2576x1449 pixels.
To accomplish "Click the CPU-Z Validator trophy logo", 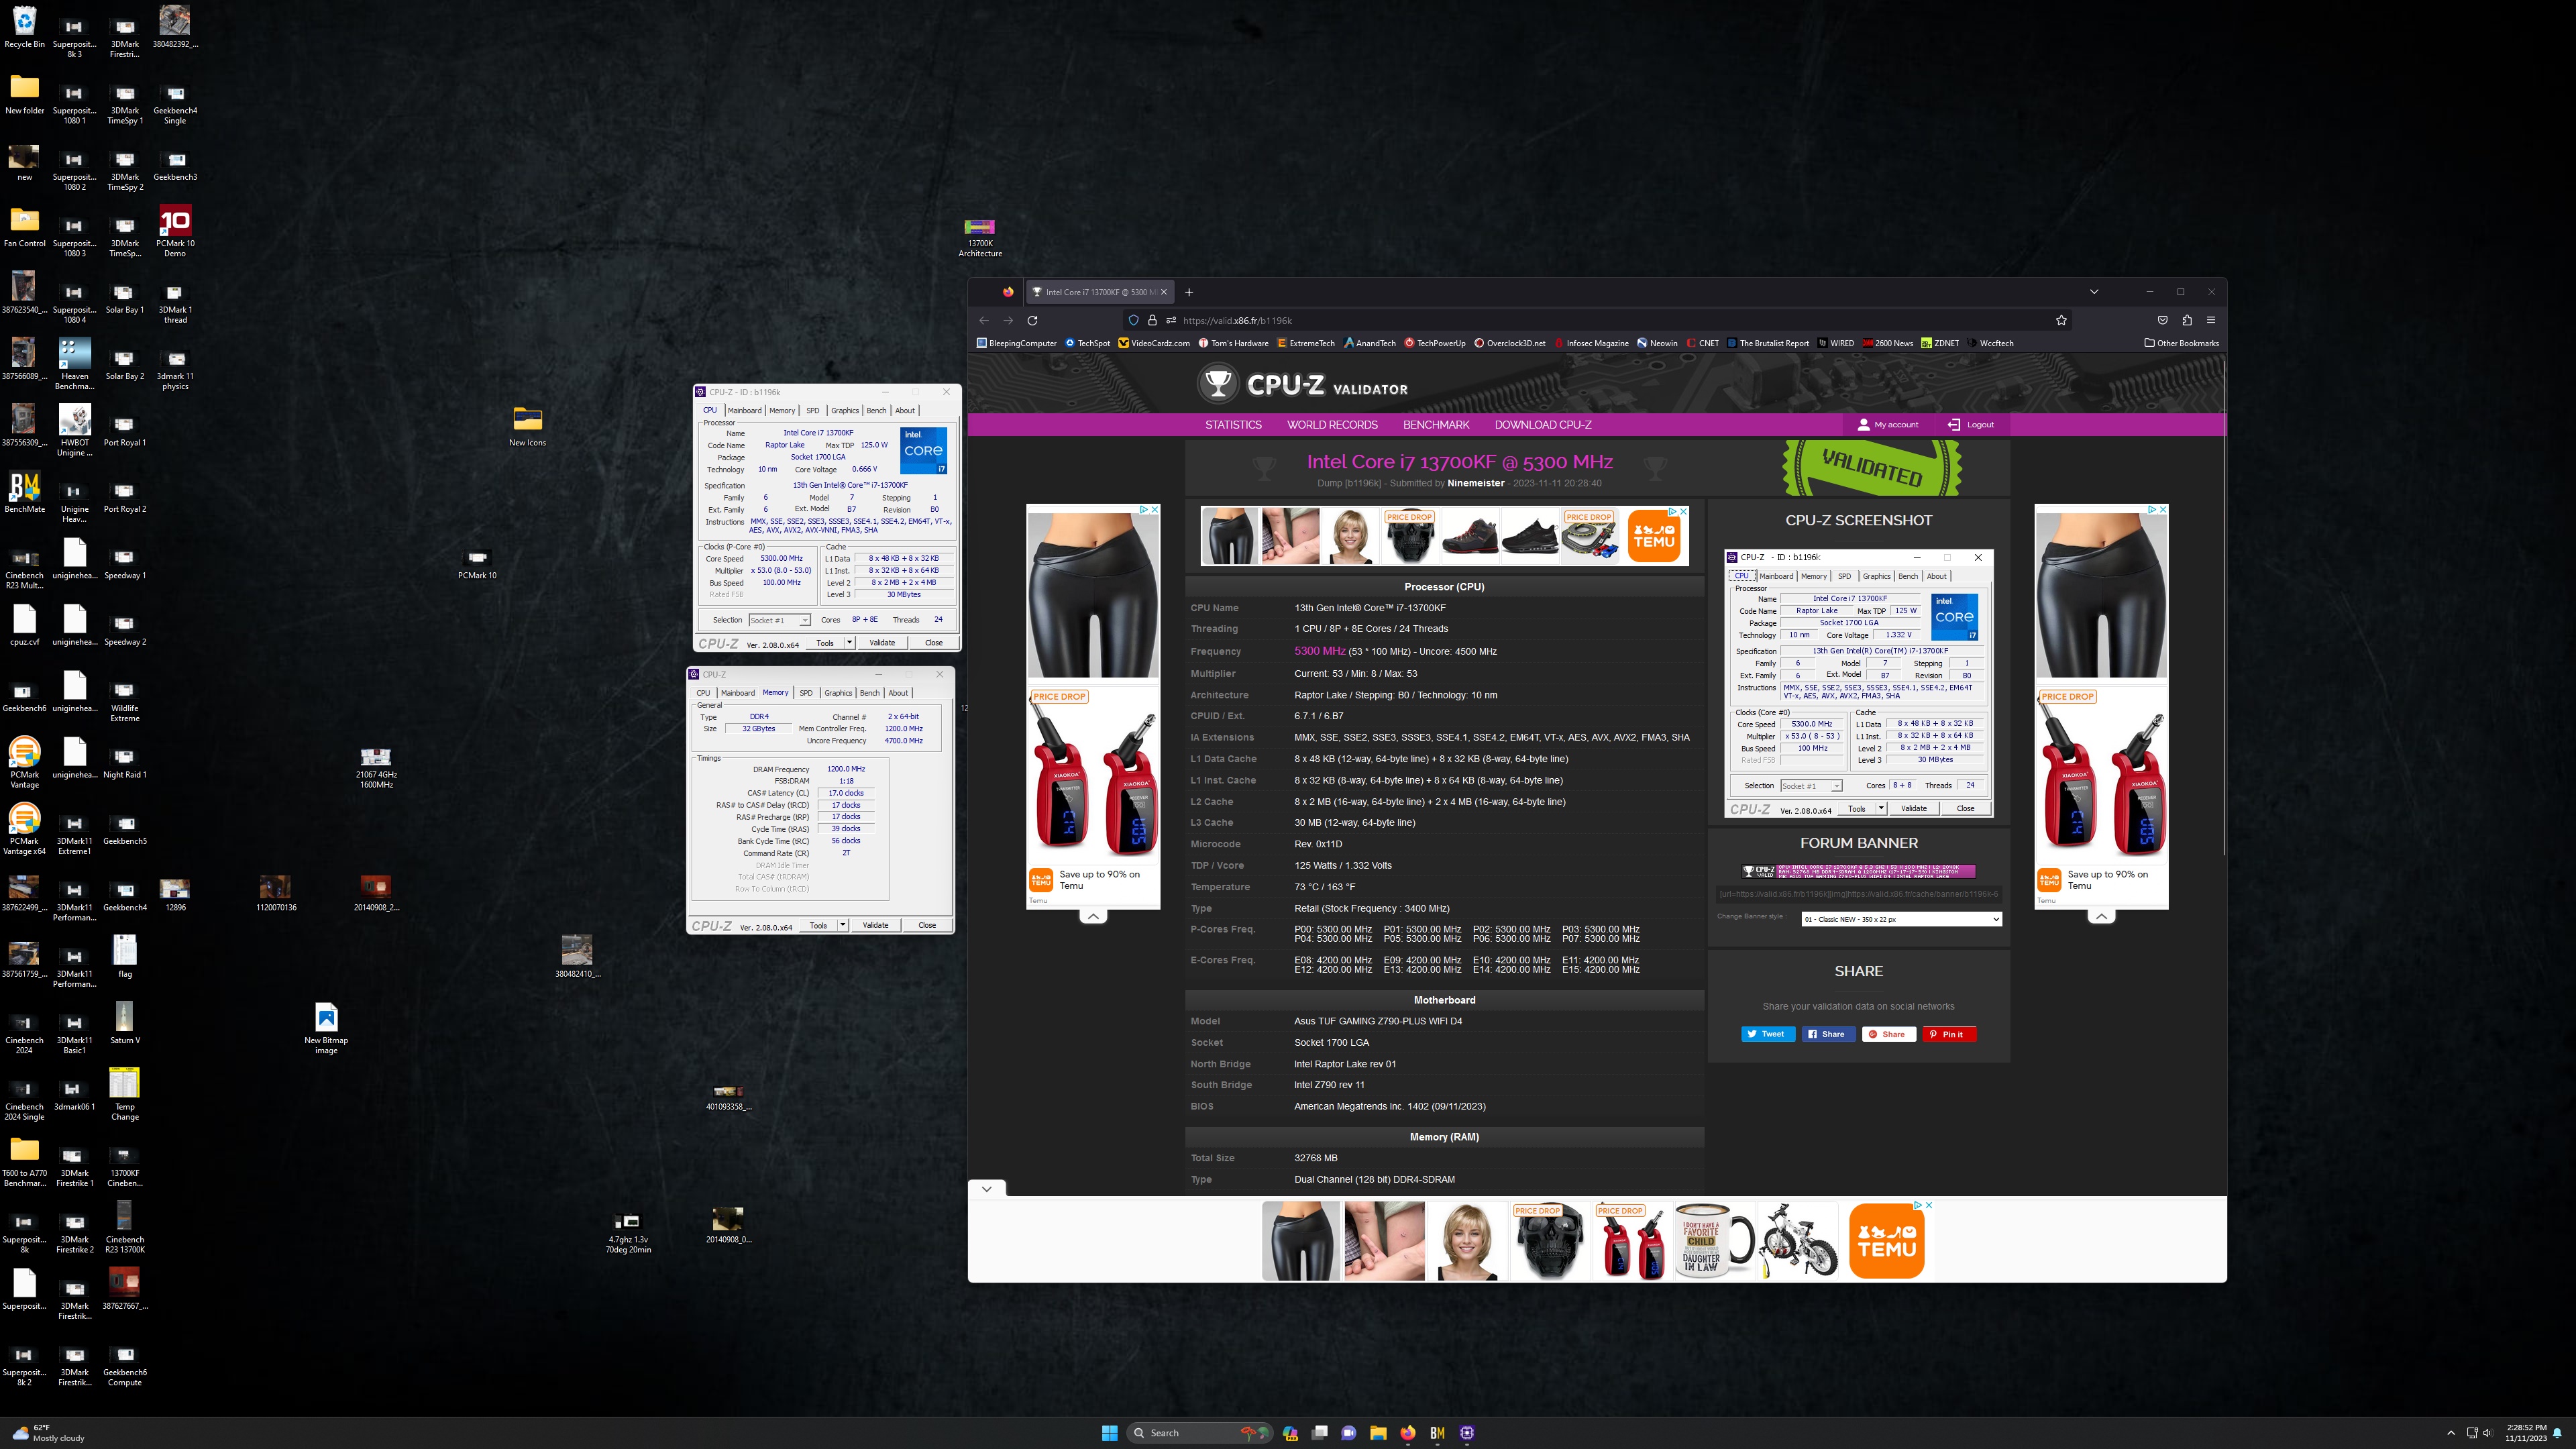I will 1217,384.
